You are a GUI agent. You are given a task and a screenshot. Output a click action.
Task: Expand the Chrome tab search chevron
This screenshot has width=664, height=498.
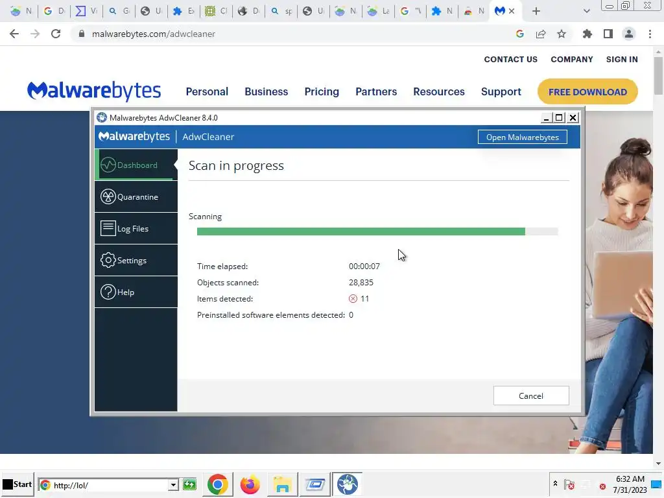tap(586, 12)
